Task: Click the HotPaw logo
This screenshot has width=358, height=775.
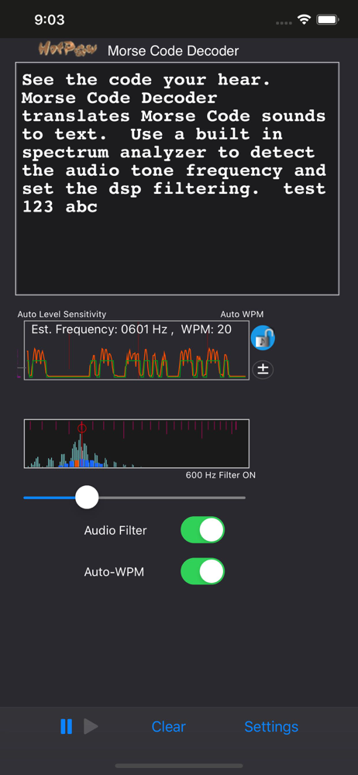Action: 67,49
